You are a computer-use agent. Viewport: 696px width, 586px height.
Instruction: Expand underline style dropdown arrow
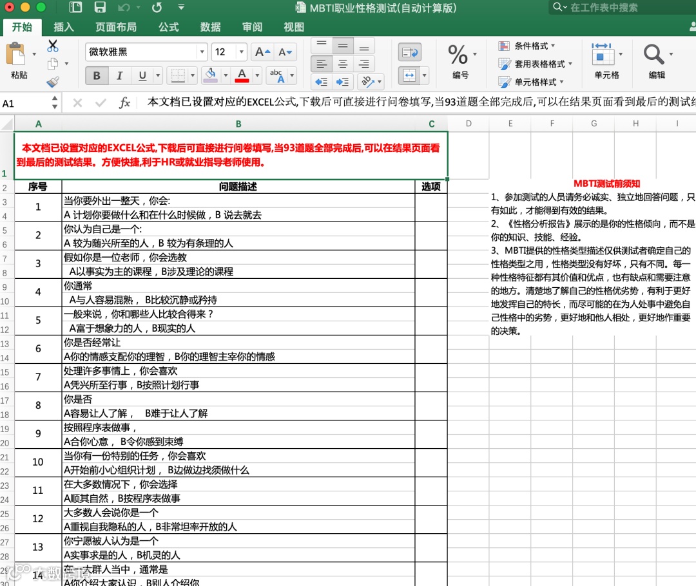click(158, 76)
